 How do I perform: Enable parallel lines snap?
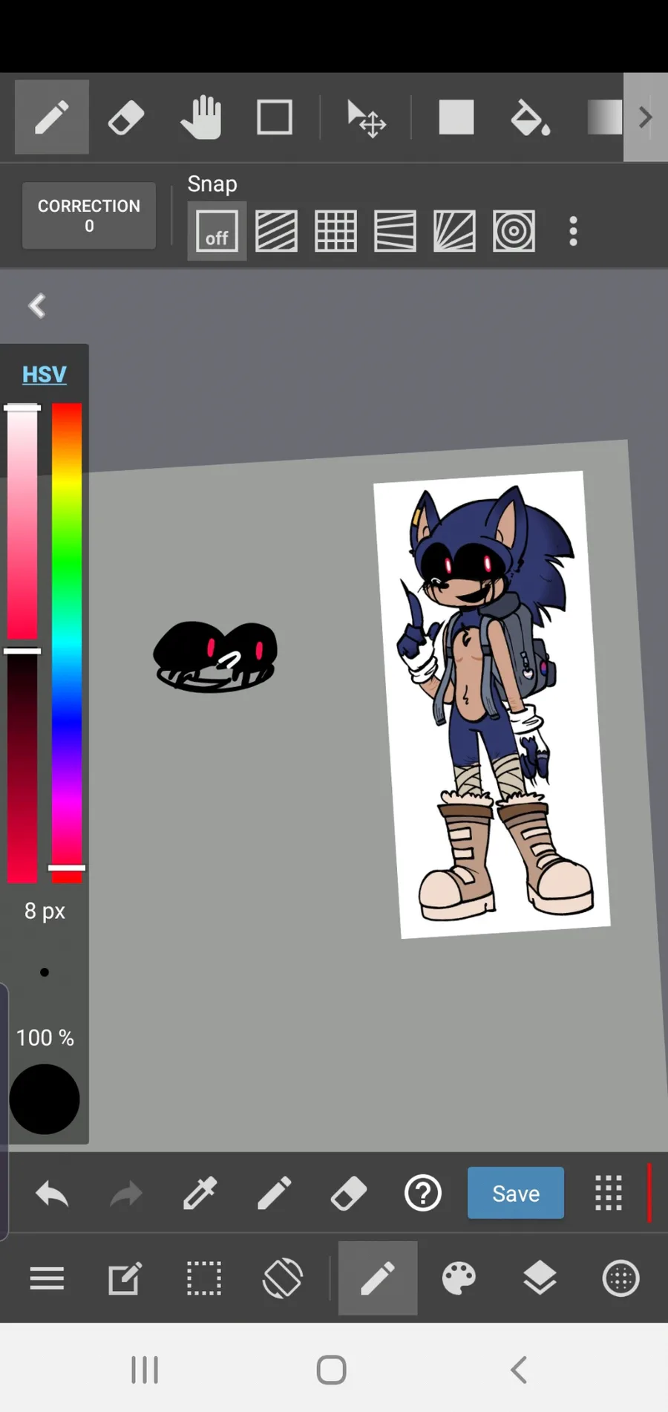coord(276,231)
